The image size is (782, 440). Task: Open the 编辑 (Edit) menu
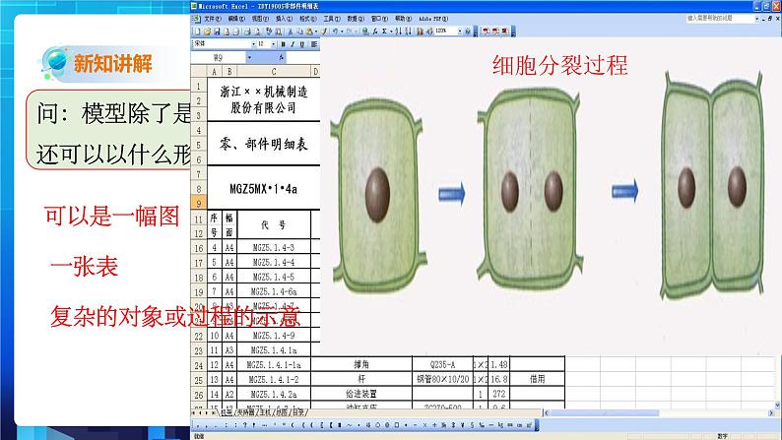[x=236, y=19]
